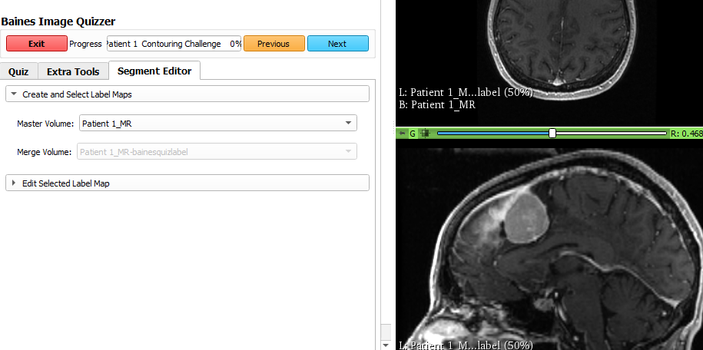Click the pin icon in green slice bar
The width and height of the screenshot is (703, 350).
click(x=402, y=133)
